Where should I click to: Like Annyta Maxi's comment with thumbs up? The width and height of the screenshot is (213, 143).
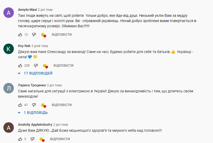[20, 35]
